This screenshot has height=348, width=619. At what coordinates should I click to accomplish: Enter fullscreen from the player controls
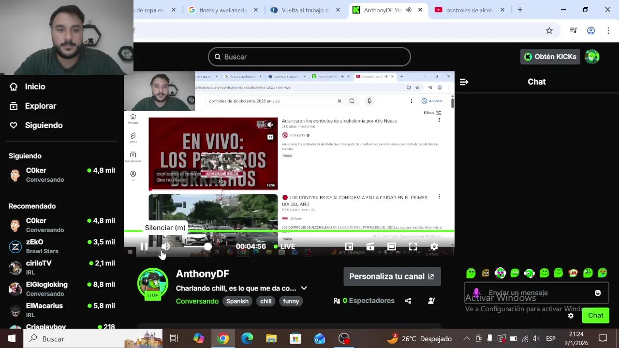413,246
